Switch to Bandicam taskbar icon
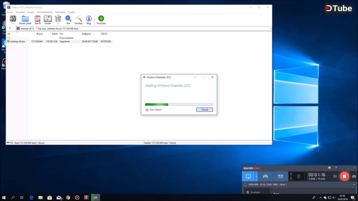 point(77,198)
